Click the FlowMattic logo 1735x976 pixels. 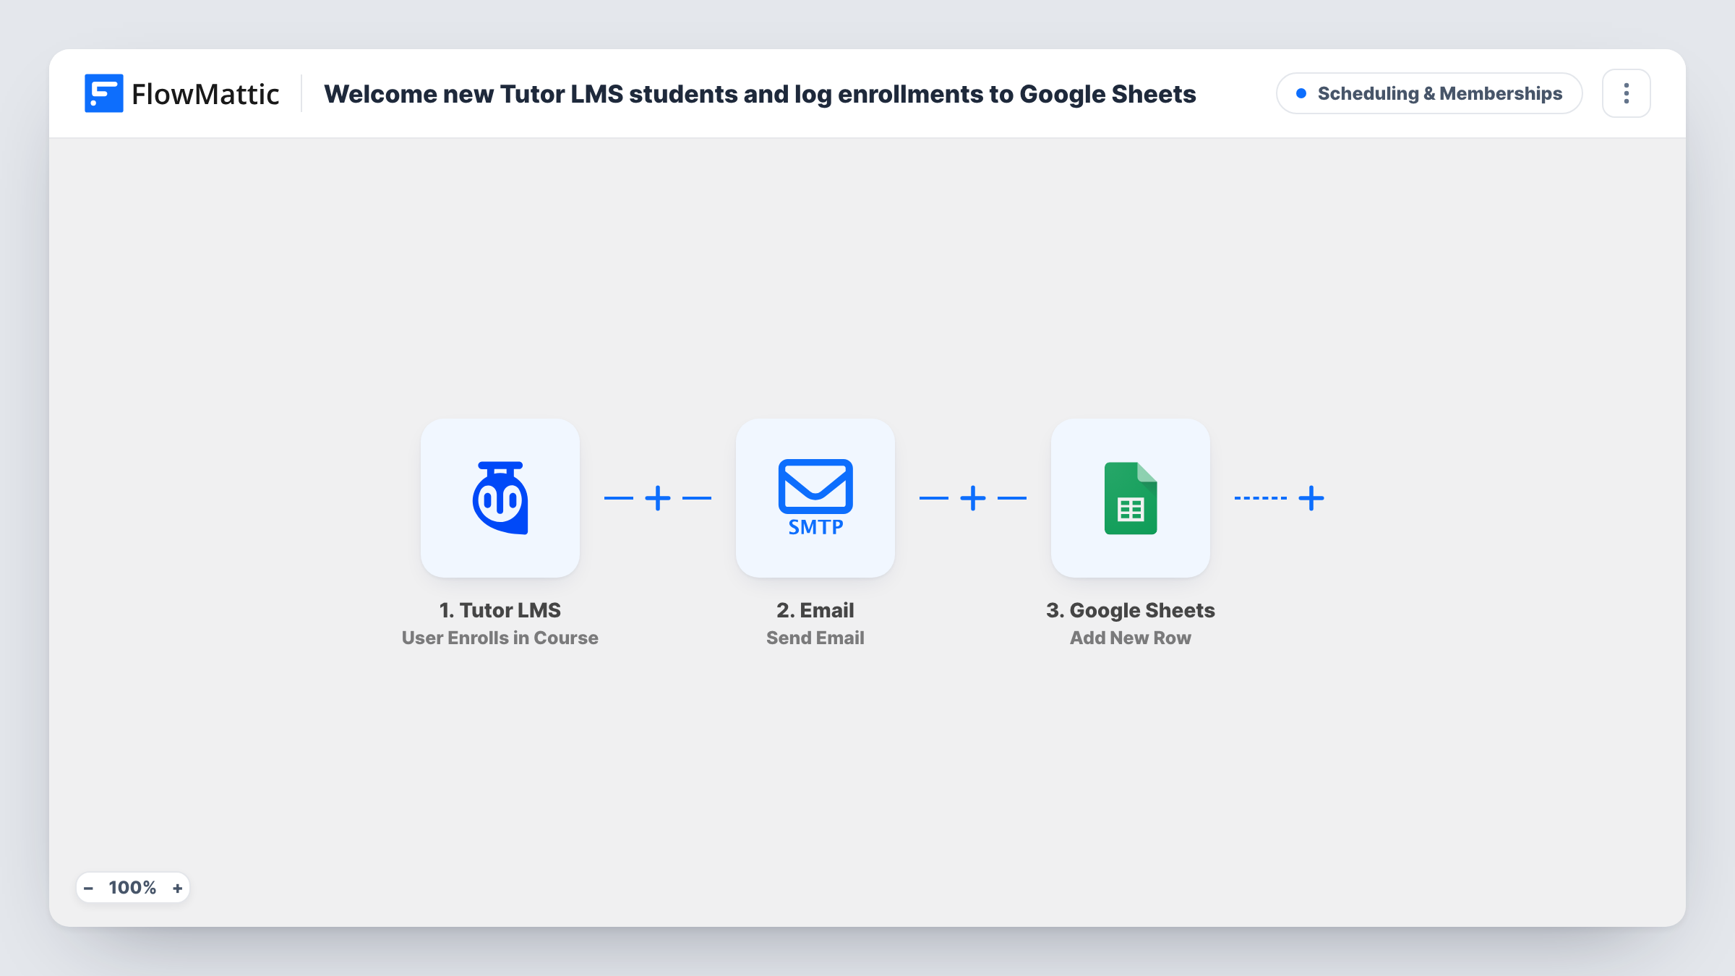(182, 93)
